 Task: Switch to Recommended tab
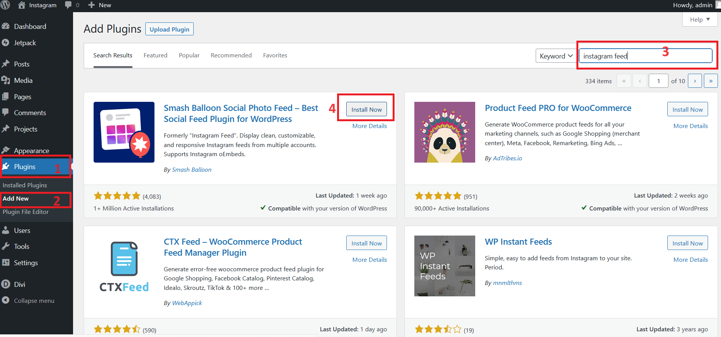[231, 55]
